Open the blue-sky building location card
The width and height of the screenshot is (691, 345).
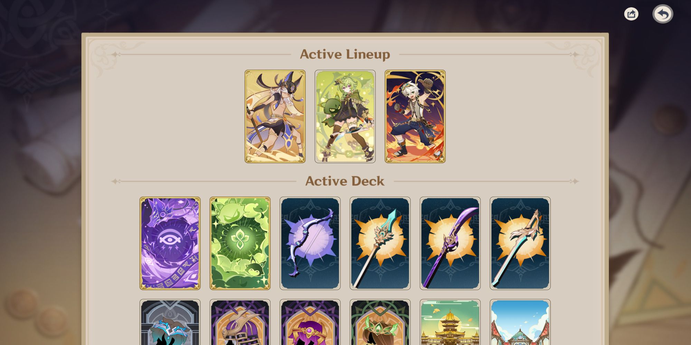(520, 322)
